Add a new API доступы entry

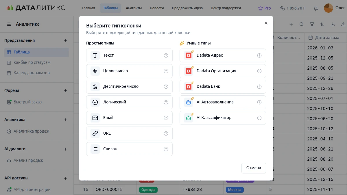point(65,178)
